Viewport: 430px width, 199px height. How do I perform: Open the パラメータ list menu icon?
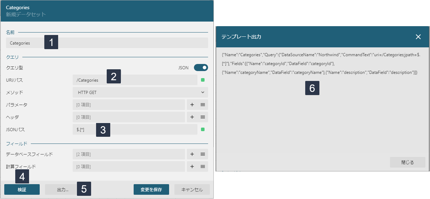203,105
